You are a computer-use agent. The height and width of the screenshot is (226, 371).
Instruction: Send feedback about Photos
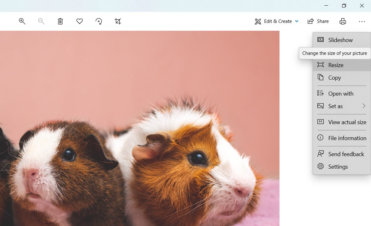346,154
